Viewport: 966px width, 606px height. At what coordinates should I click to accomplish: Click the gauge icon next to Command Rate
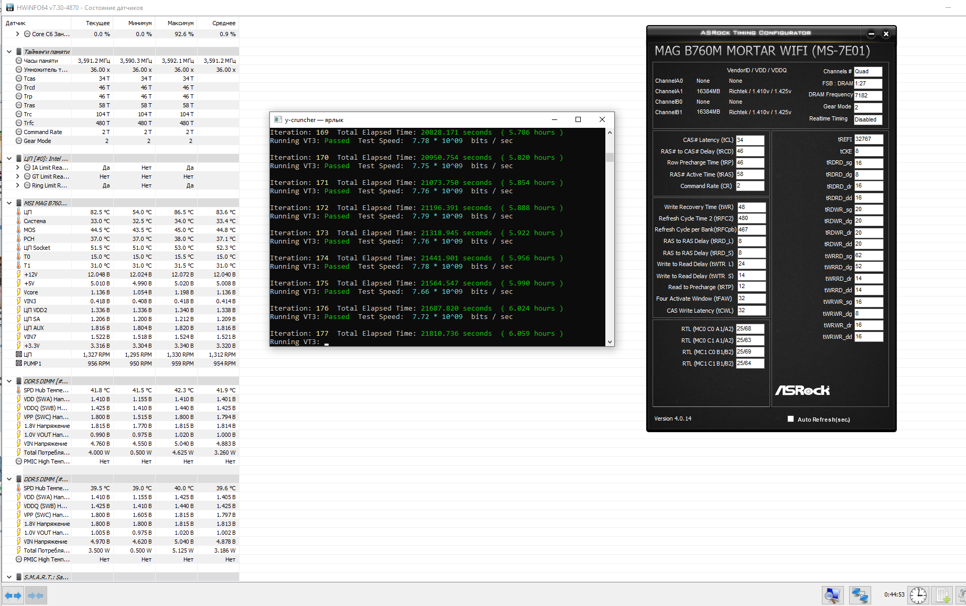(x=19, y=132)
